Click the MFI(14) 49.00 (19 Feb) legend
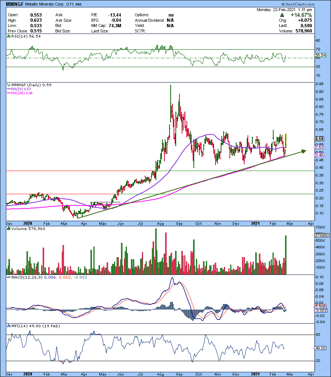 click(x=36, y=326)
